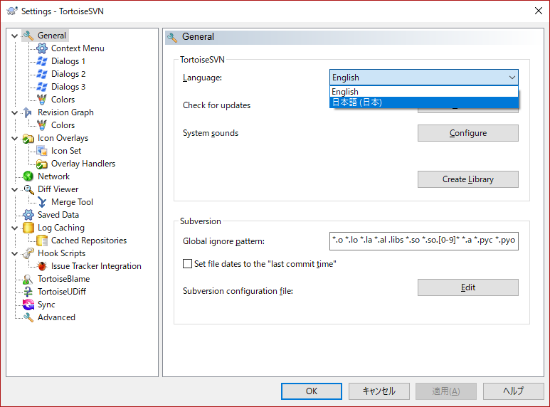Click the Merge Tool icon

[42, 202]
